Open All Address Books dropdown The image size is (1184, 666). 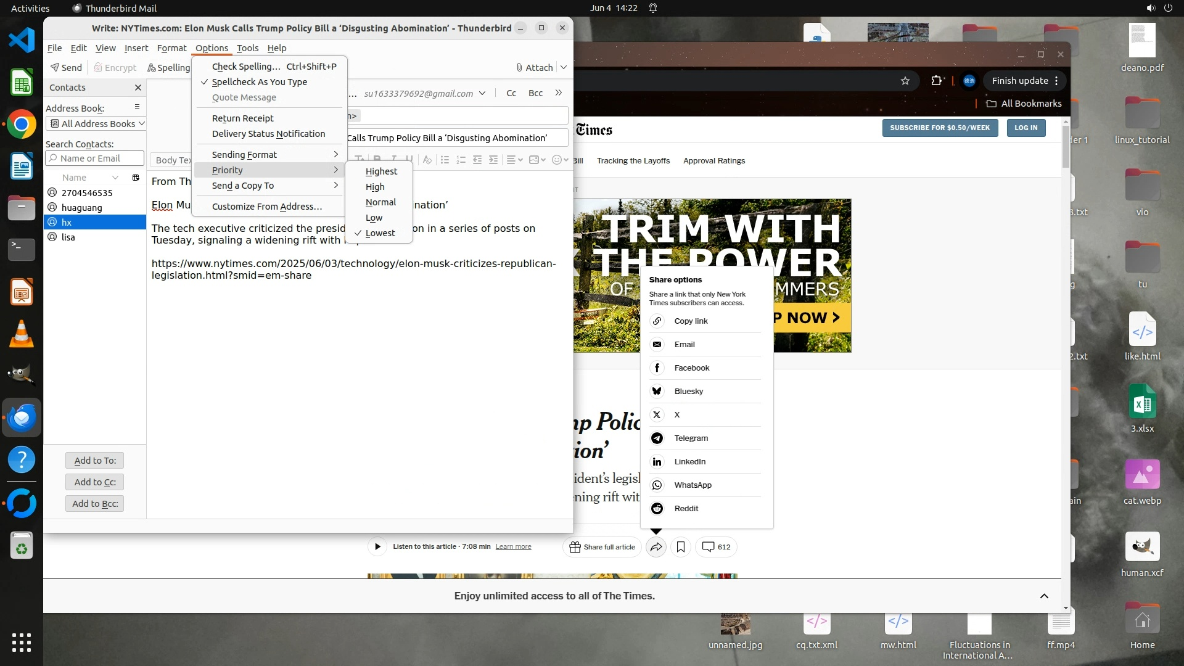(96, 123)
